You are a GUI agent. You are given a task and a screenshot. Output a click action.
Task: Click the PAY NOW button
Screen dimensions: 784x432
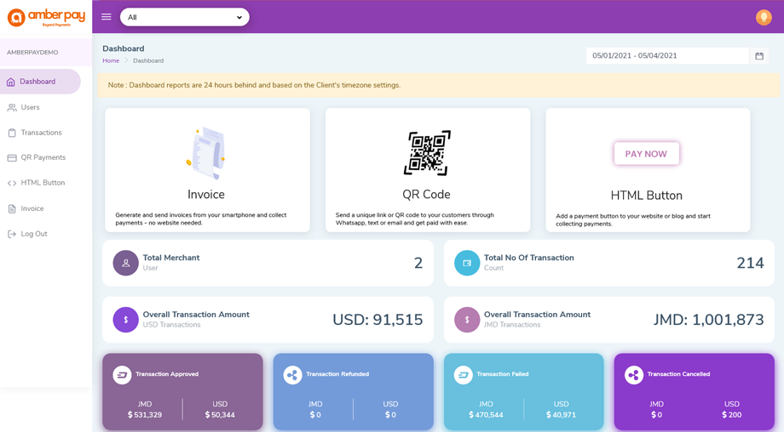tap(646, 154)
